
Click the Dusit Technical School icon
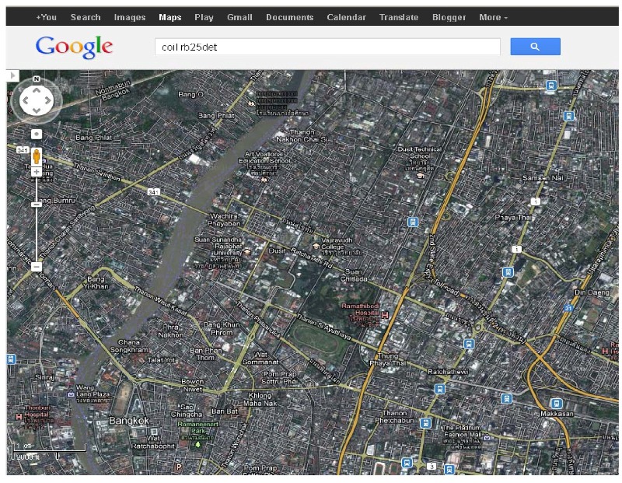click(x=419, y=176)
